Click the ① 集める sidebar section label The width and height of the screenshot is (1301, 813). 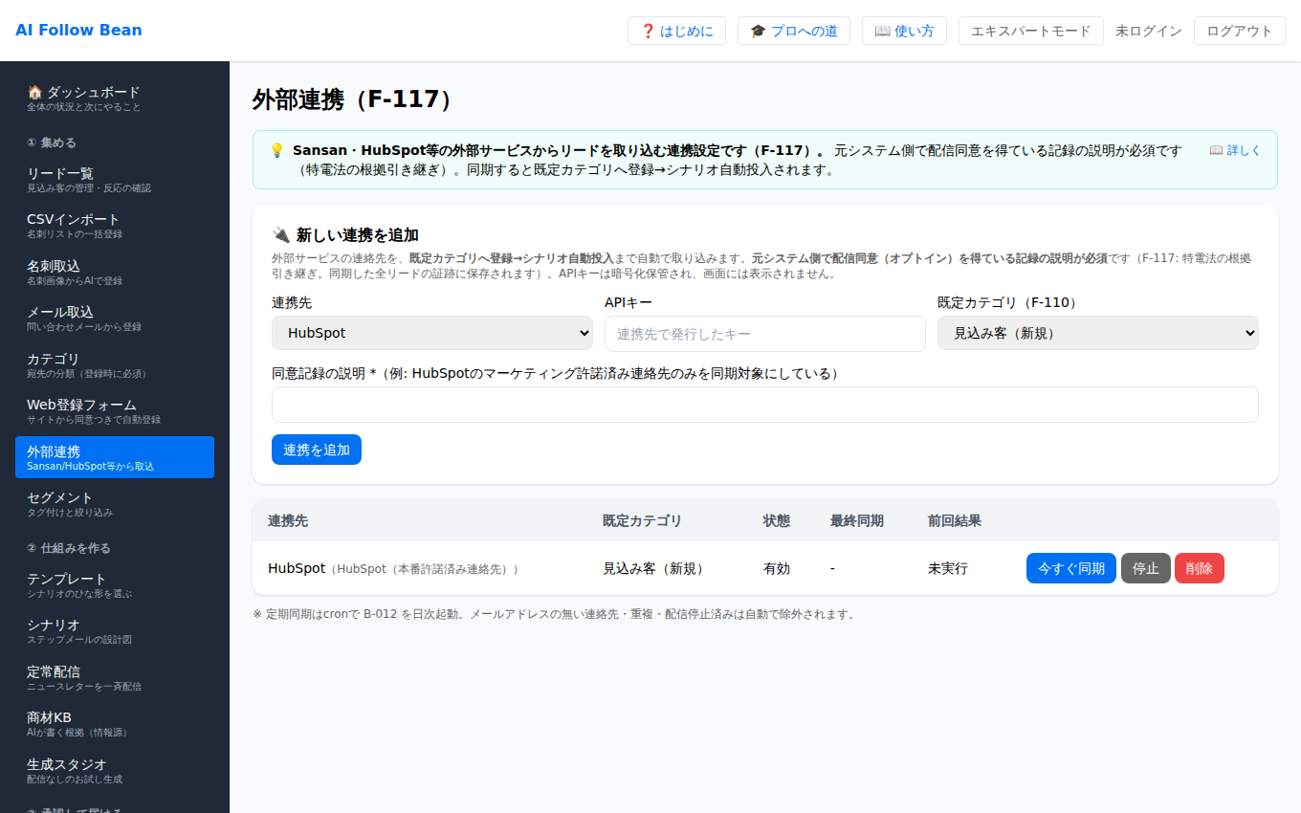52,143
